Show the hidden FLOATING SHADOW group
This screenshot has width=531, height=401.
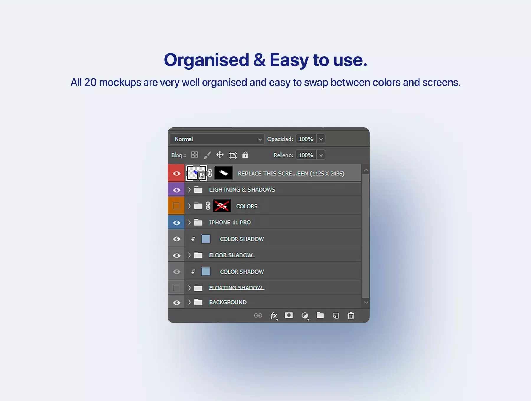(x=176, y=288)
